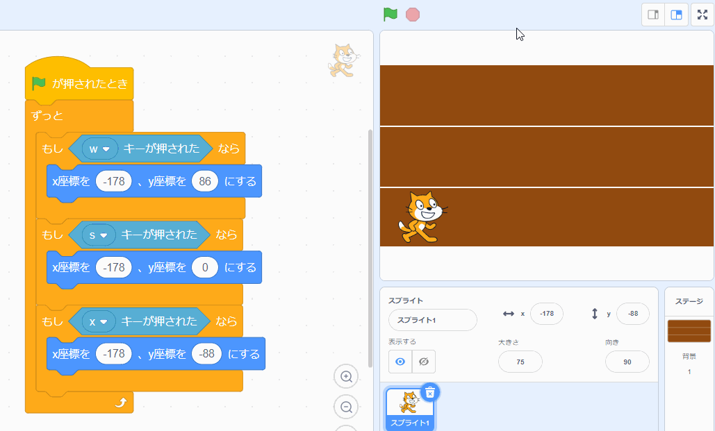Open the w key dropdown
This screenshot has width=715, height=431.
100,149
